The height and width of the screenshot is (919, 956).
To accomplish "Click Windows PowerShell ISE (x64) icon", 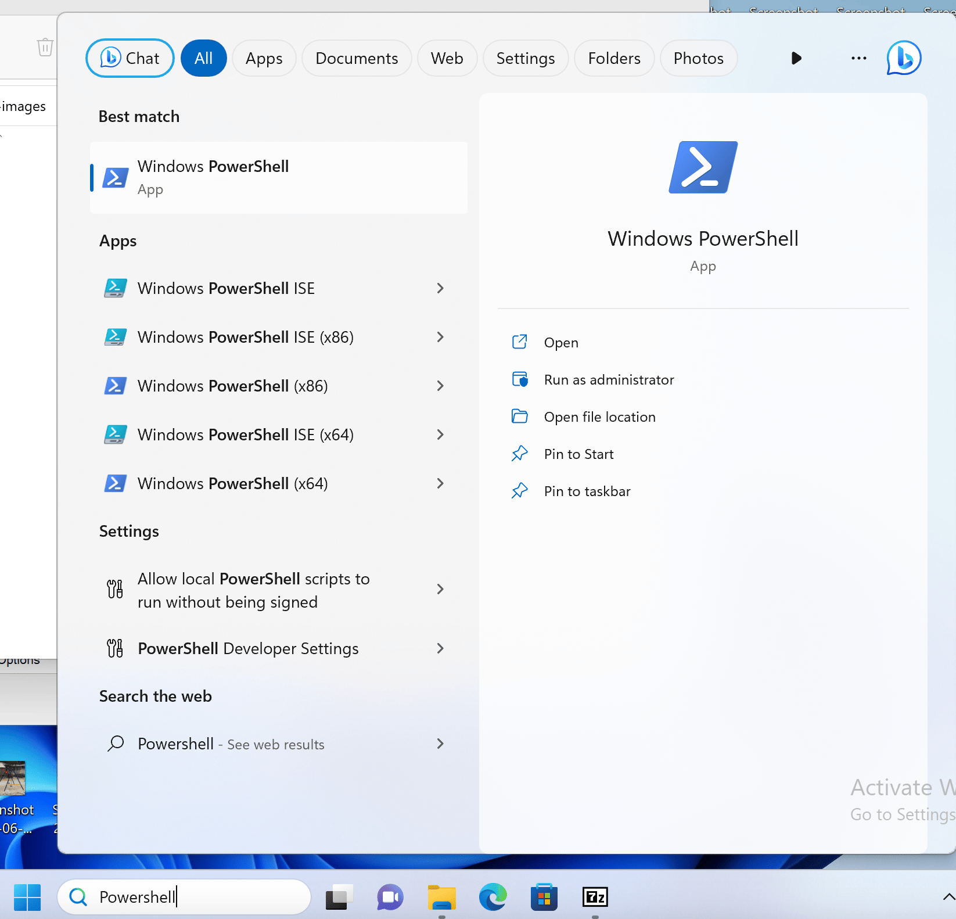I will (115, 435).
